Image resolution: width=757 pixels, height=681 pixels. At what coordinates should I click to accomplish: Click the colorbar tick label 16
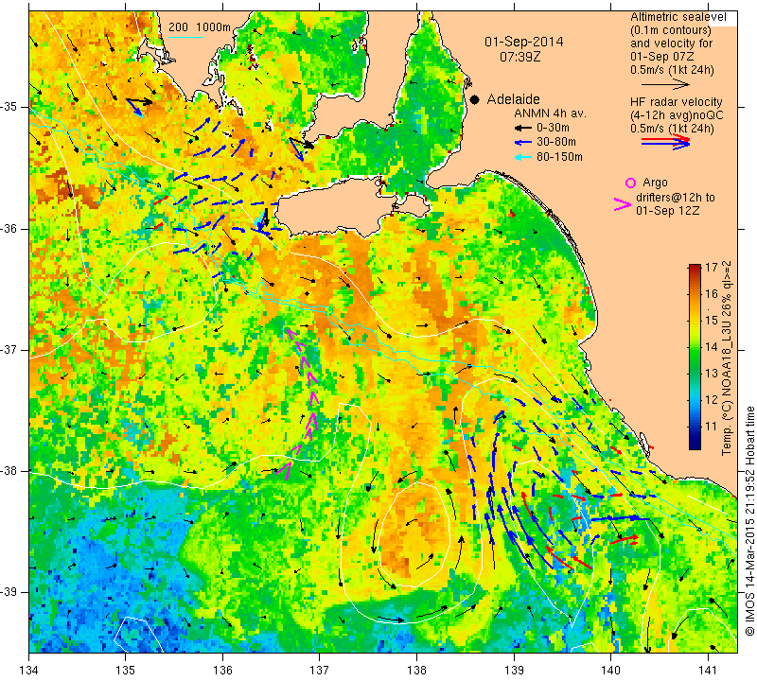pos(712,293)
